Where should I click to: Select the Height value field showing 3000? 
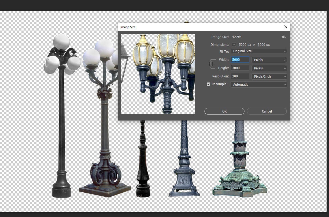(239, 68)
